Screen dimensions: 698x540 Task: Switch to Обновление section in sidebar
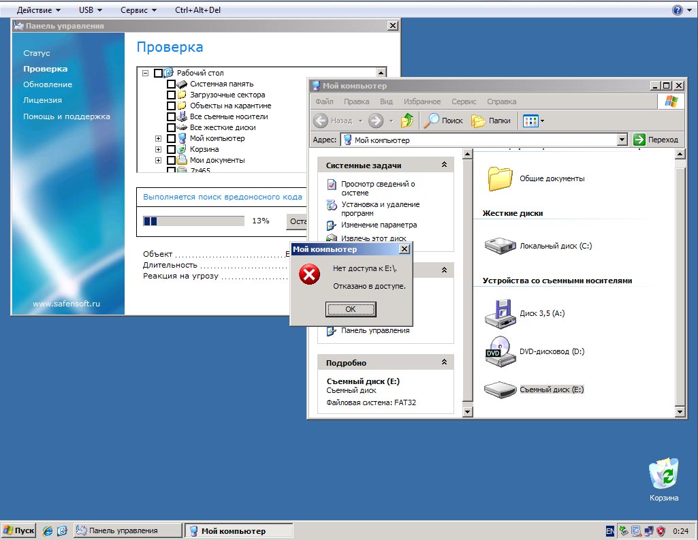pos(48,84)
